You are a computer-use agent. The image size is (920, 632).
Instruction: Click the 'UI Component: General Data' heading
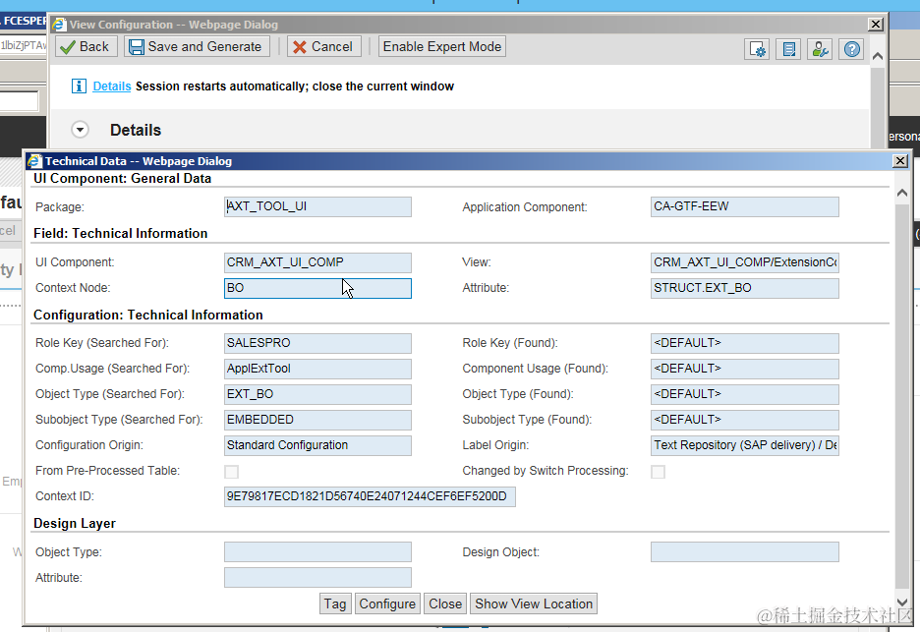tap(122, 178)
